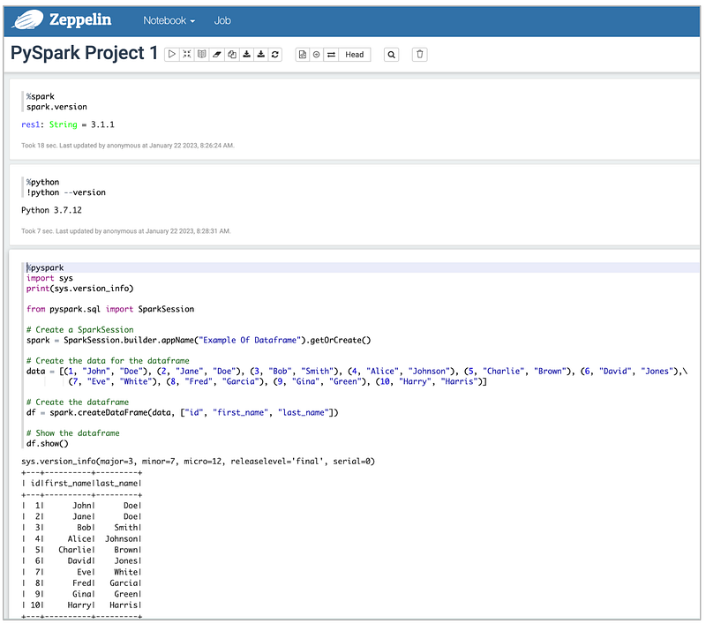Click export icon next to clone icon
The width and height of the screenshot is (706, 624).
(247, 55)
